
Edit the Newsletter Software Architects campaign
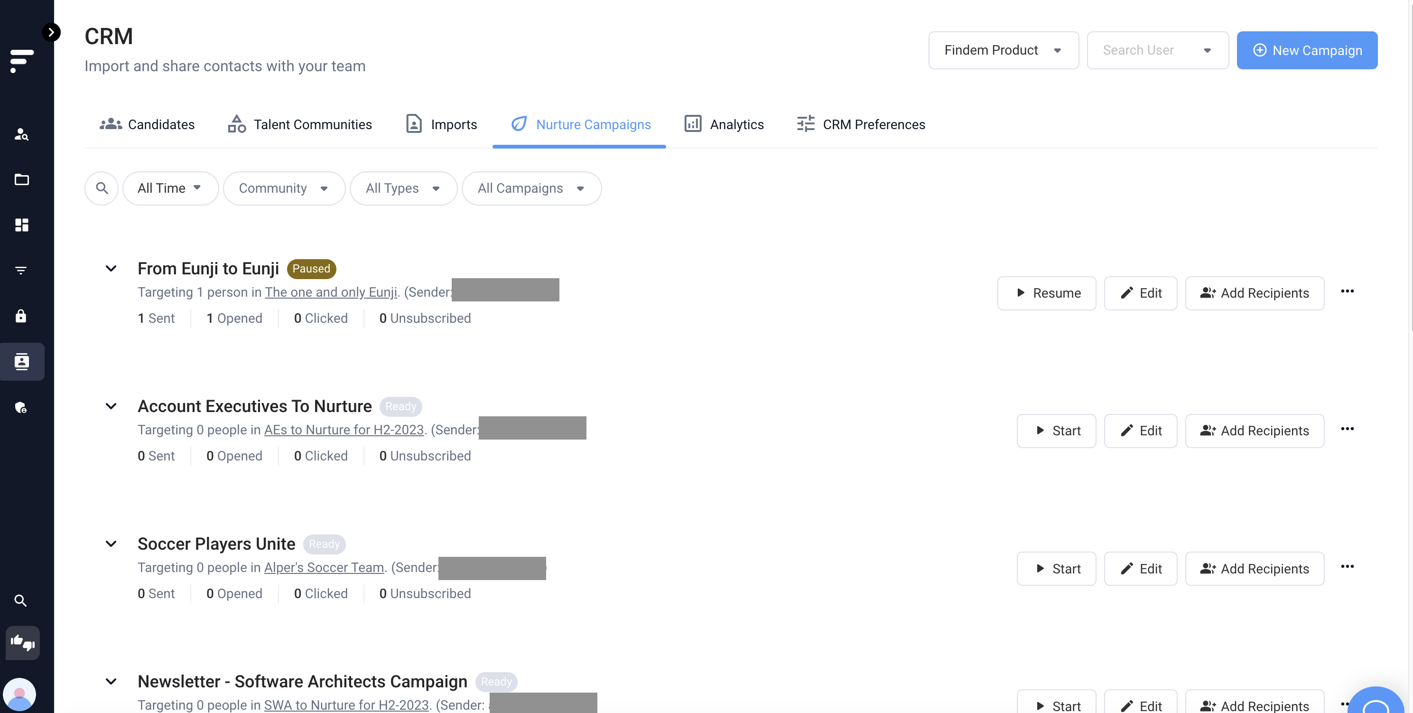pos(1140,703)
